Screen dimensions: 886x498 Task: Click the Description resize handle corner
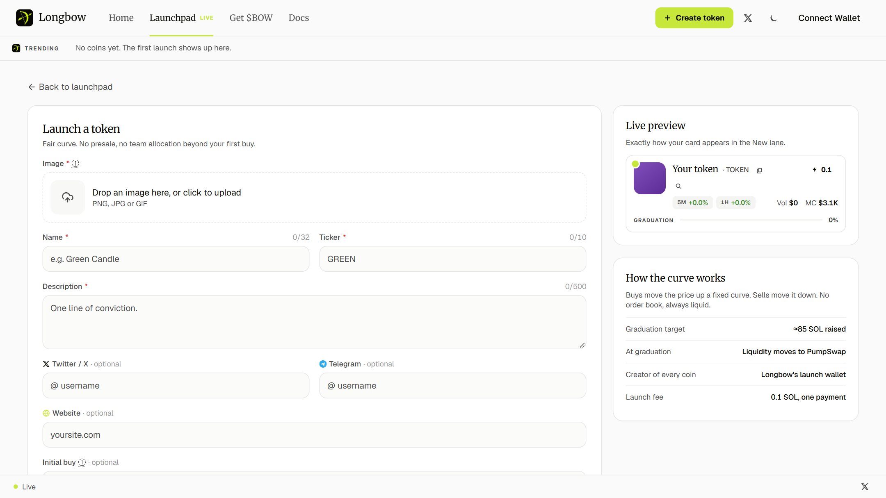pos(582,345)
